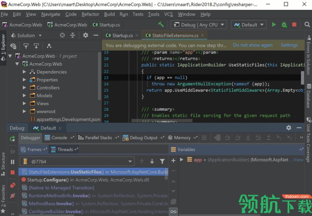The image size is (312, 216).
Task: Open Debug panel gear settings
Action: click(x=289, y=127)
